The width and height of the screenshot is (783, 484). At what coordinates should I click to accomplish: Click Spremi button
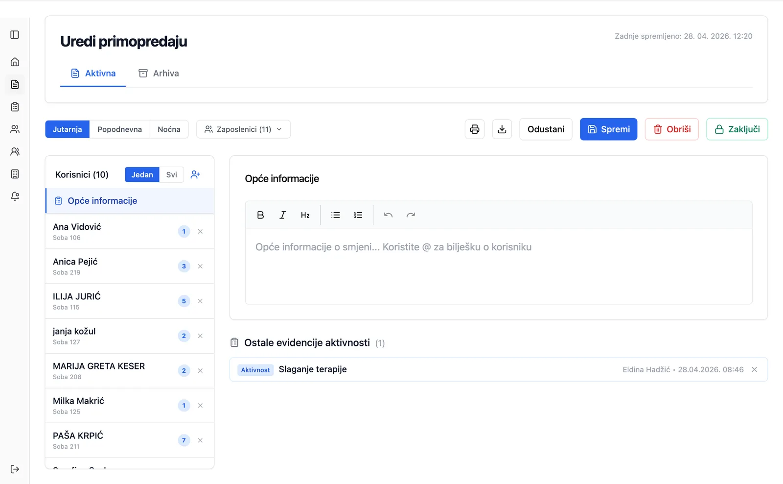pos(608,129)
